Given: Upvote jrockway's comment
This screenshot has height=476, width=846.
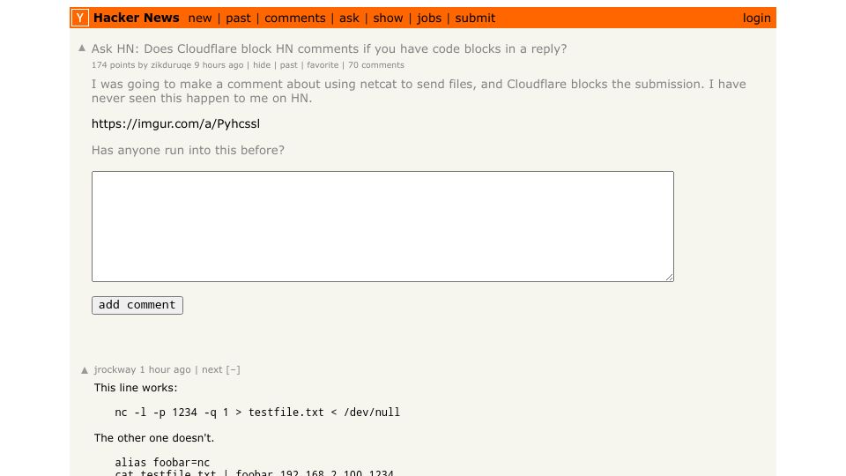Looking at the screenshot, I should (85, 370).
